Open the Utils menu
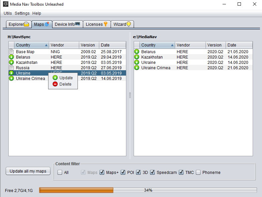Viewport: 262px width, 197px height. (8, 13)
